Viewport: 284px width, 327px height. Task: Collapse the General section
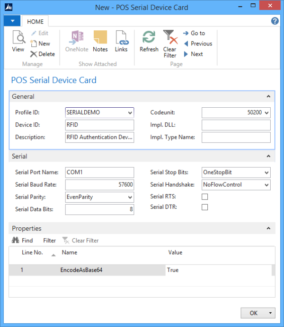pos(268,96)
